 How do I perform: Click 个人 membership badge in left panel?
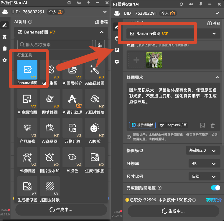coord(56,12)
